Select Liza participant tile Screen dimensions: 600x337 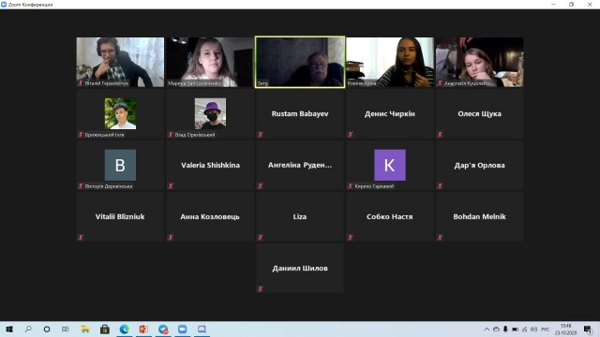tap(300, 216)
